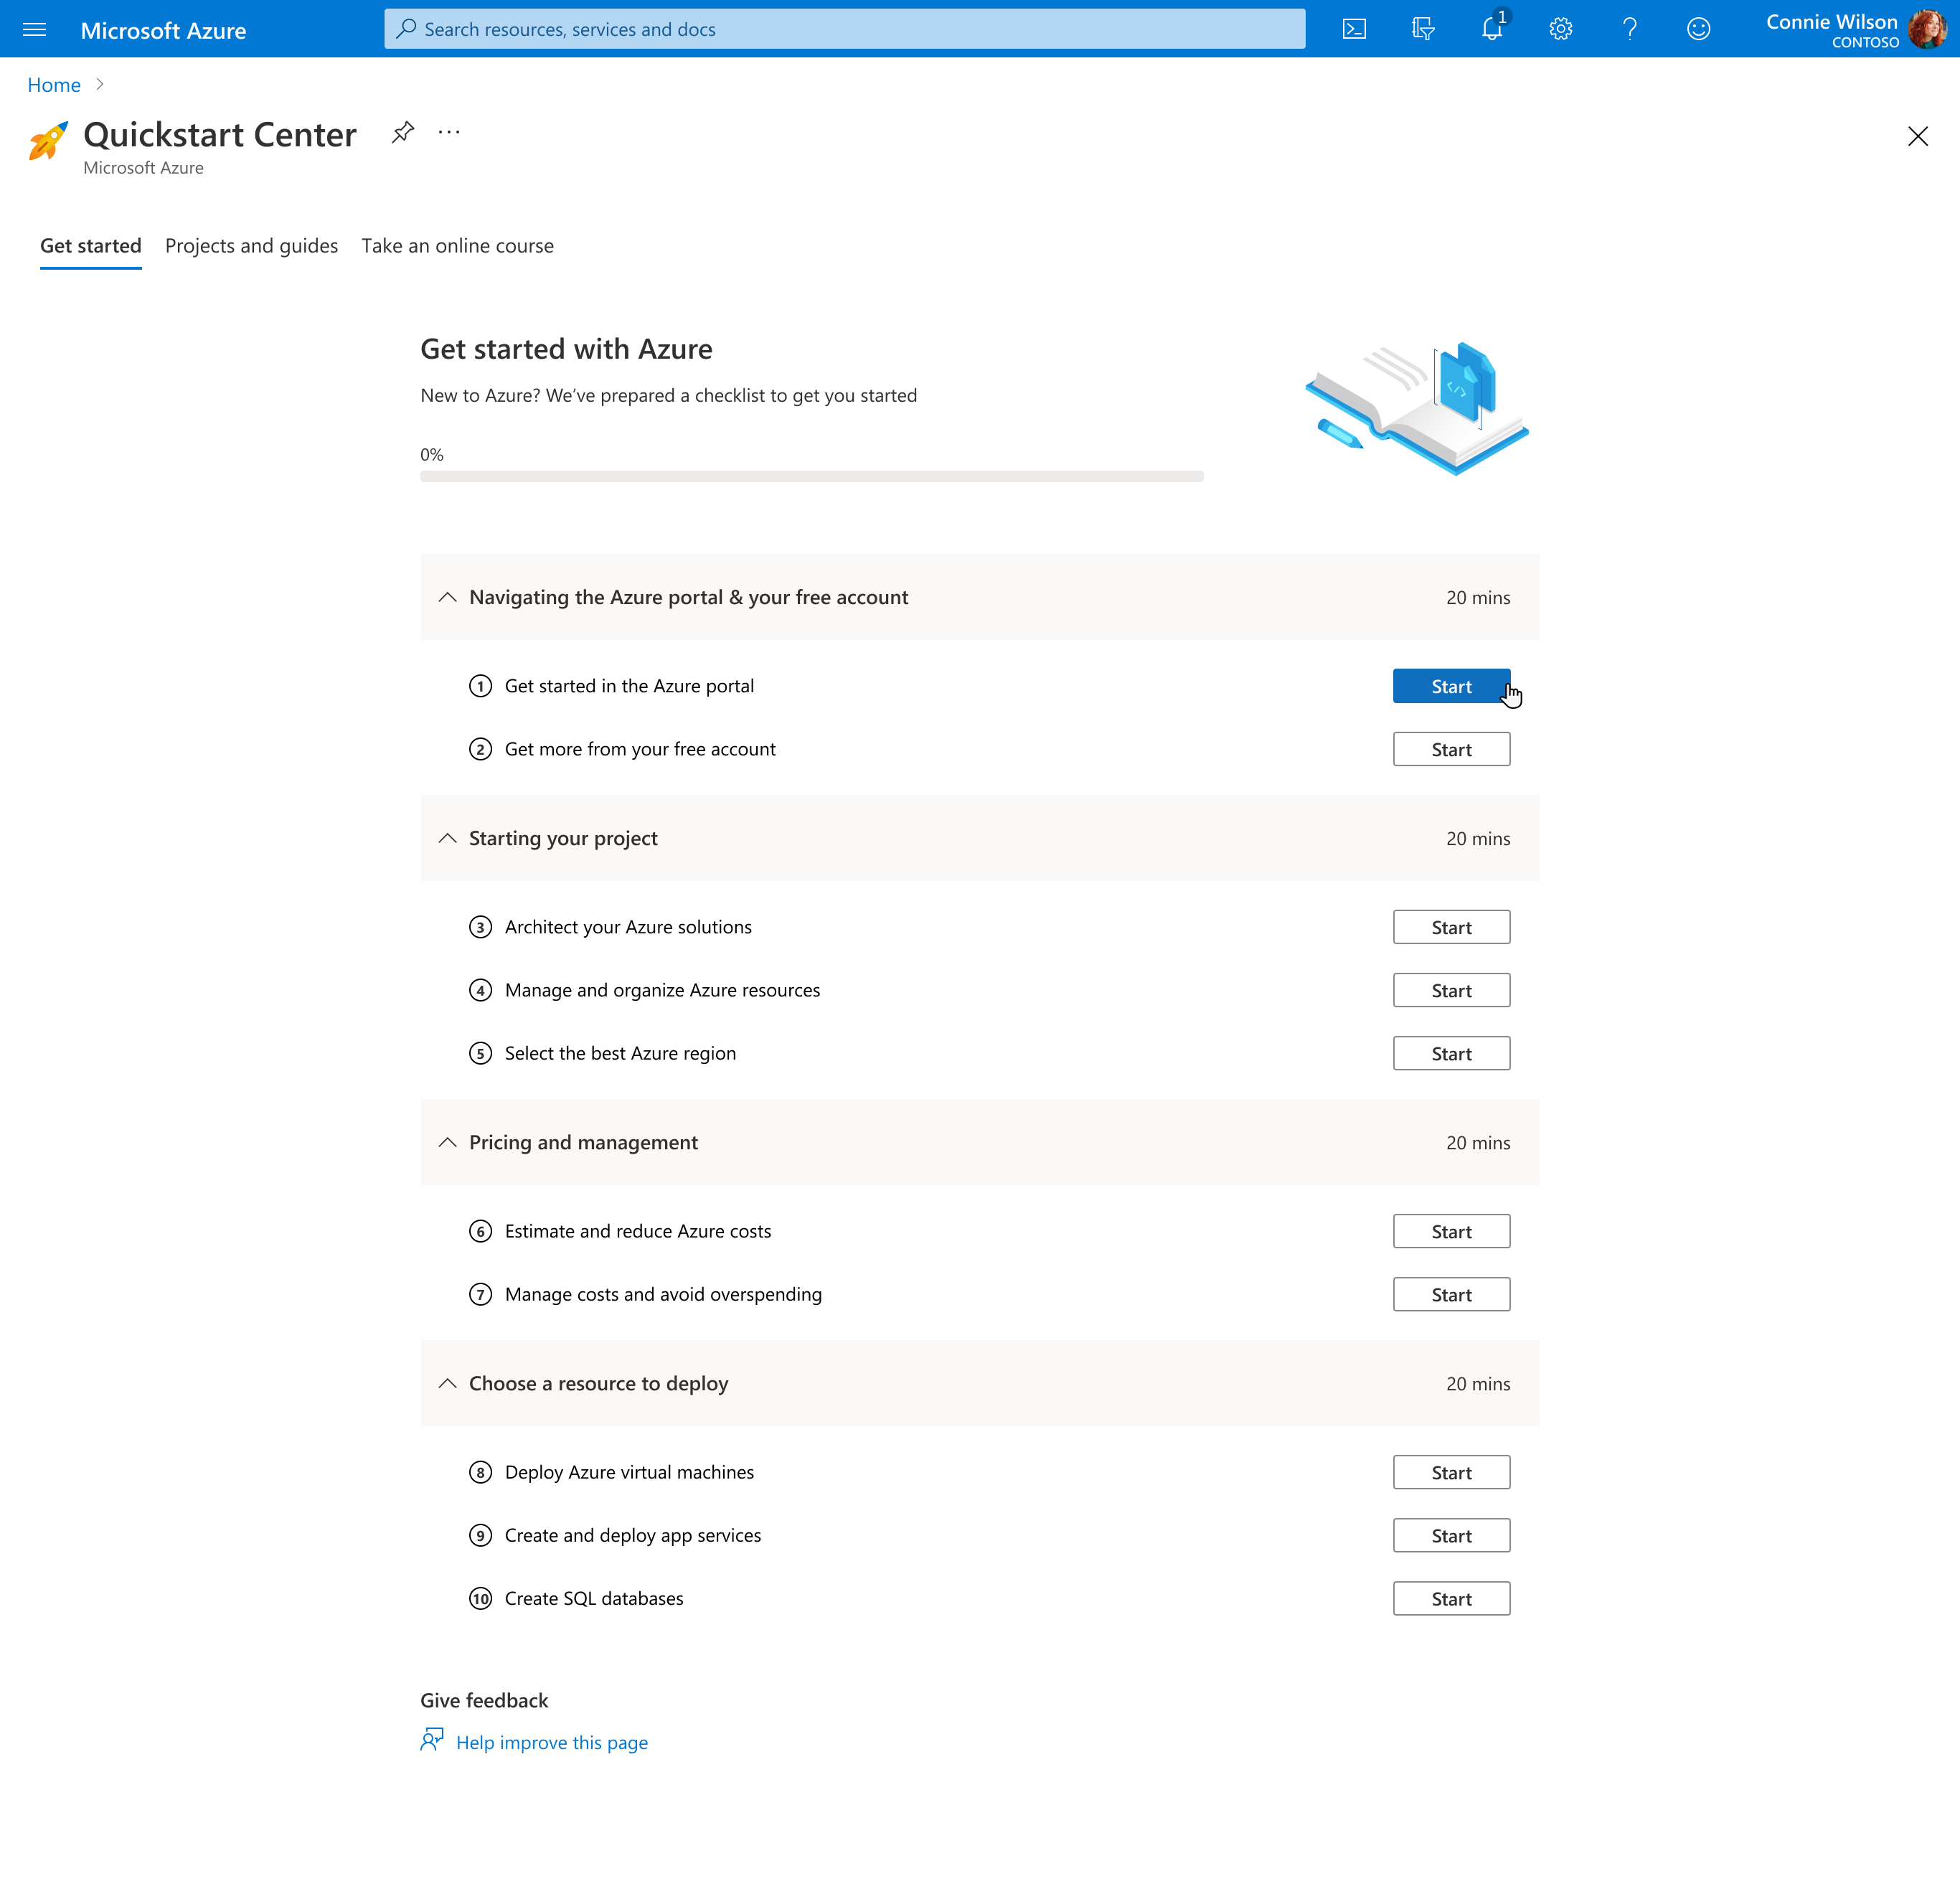The height and width of the screenshot is (1904, 1960).
Task: Start the Deploy Azure virtual machines step
Action: coord(1451,1471)
